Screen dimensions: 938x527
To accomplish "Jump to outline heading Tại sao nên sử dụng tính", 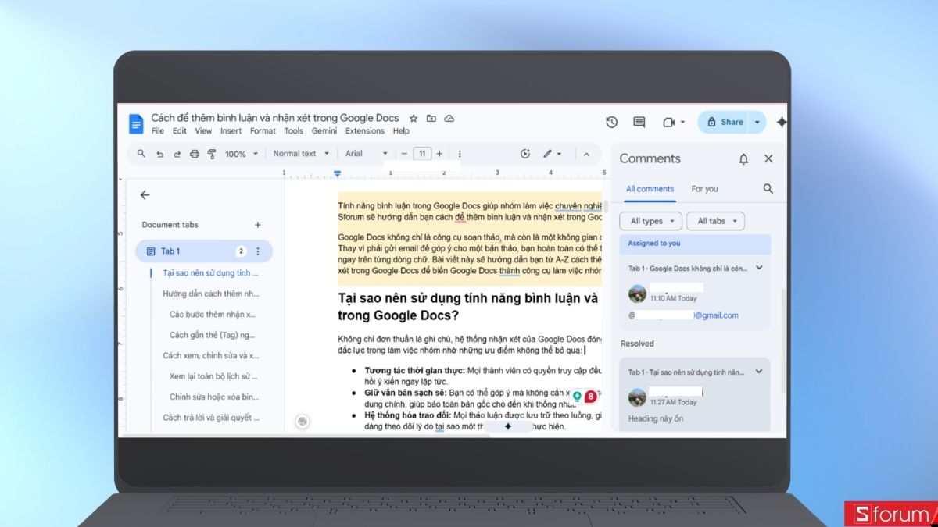I will point(210,273).
